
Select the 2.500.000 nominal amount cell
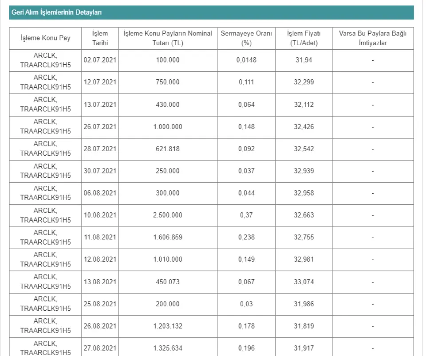(167, 215)
